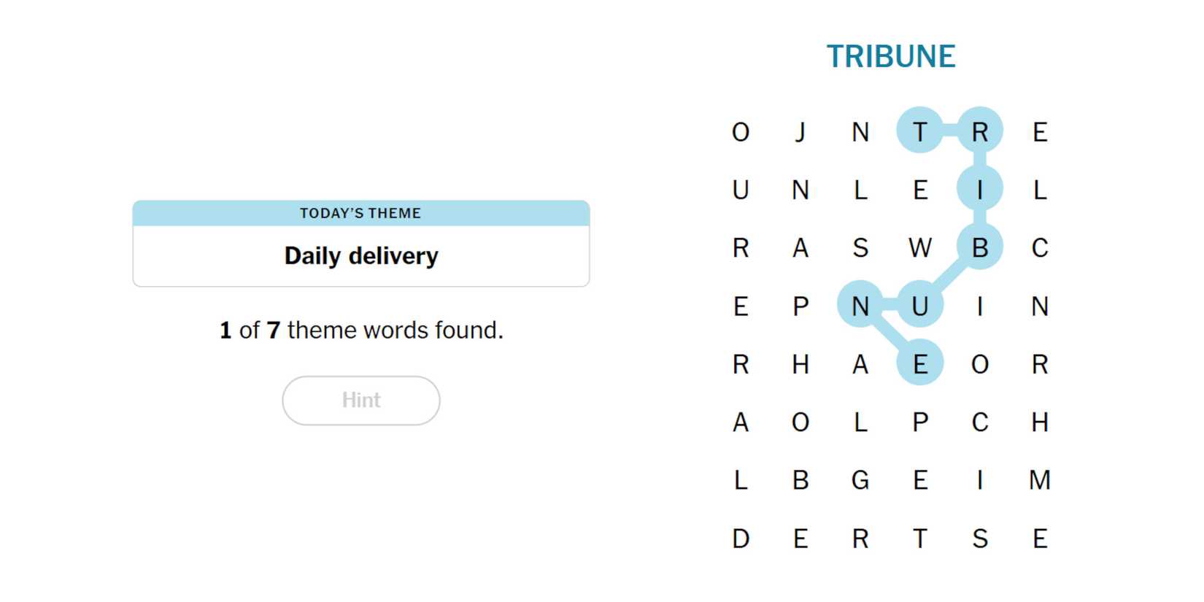The image size is (1204, 602).
Task: Select the highlighted letter R
Action: tap(980, 131)
